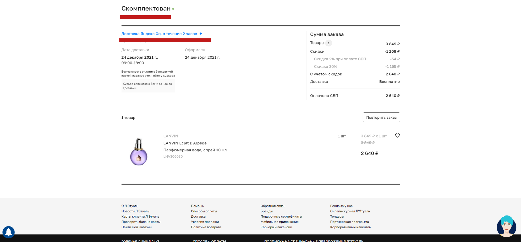Open Доставка Яндекс Go delivery link
Image resolution: width=521 pixels, height=242 pixels.
click(159, 34)
